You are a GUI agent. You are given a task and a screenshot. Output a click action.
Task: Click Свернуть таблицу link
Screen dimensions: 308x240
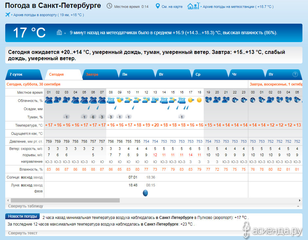[x=26, y=206]
